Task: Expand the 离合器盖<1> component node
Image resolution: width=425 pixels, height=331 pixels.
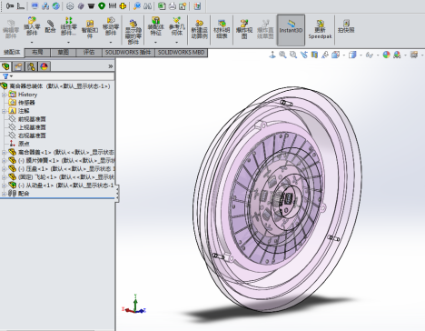Action: [4, 152]
